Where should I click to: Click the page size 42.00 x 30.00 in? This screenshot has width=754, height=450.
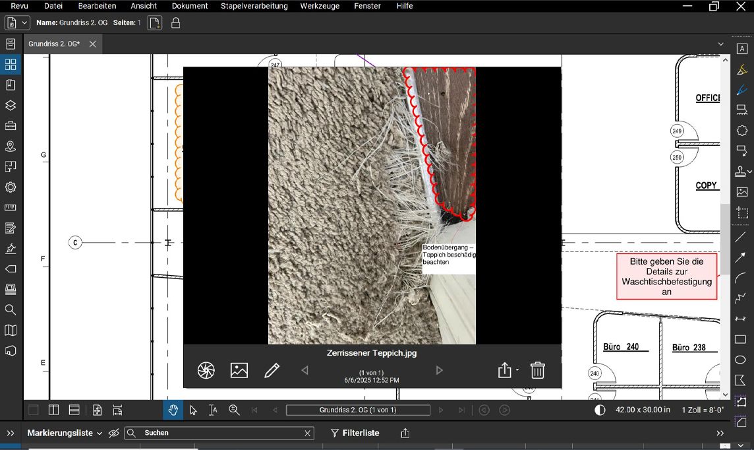click(643, 410)
